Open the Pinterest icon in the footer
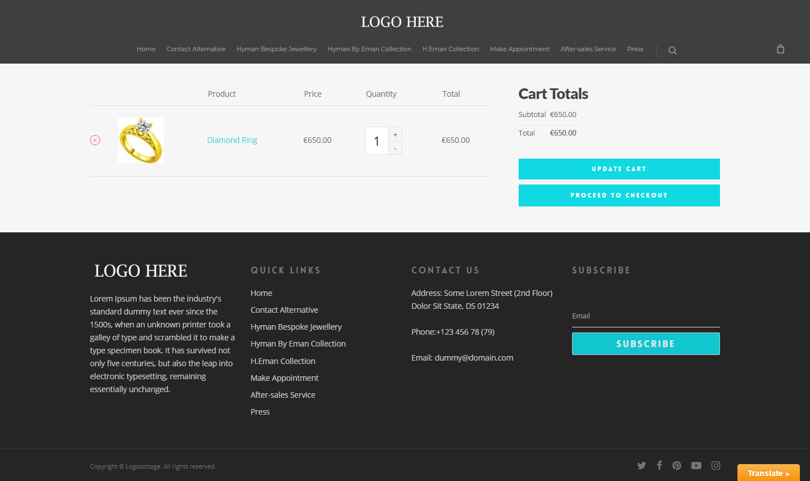 point(677,465)
